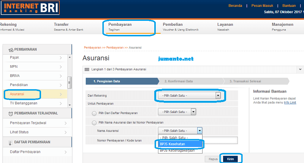Open the Pembelian menu
The width and height of the screenshot is (304, 163).
point(180,27)
